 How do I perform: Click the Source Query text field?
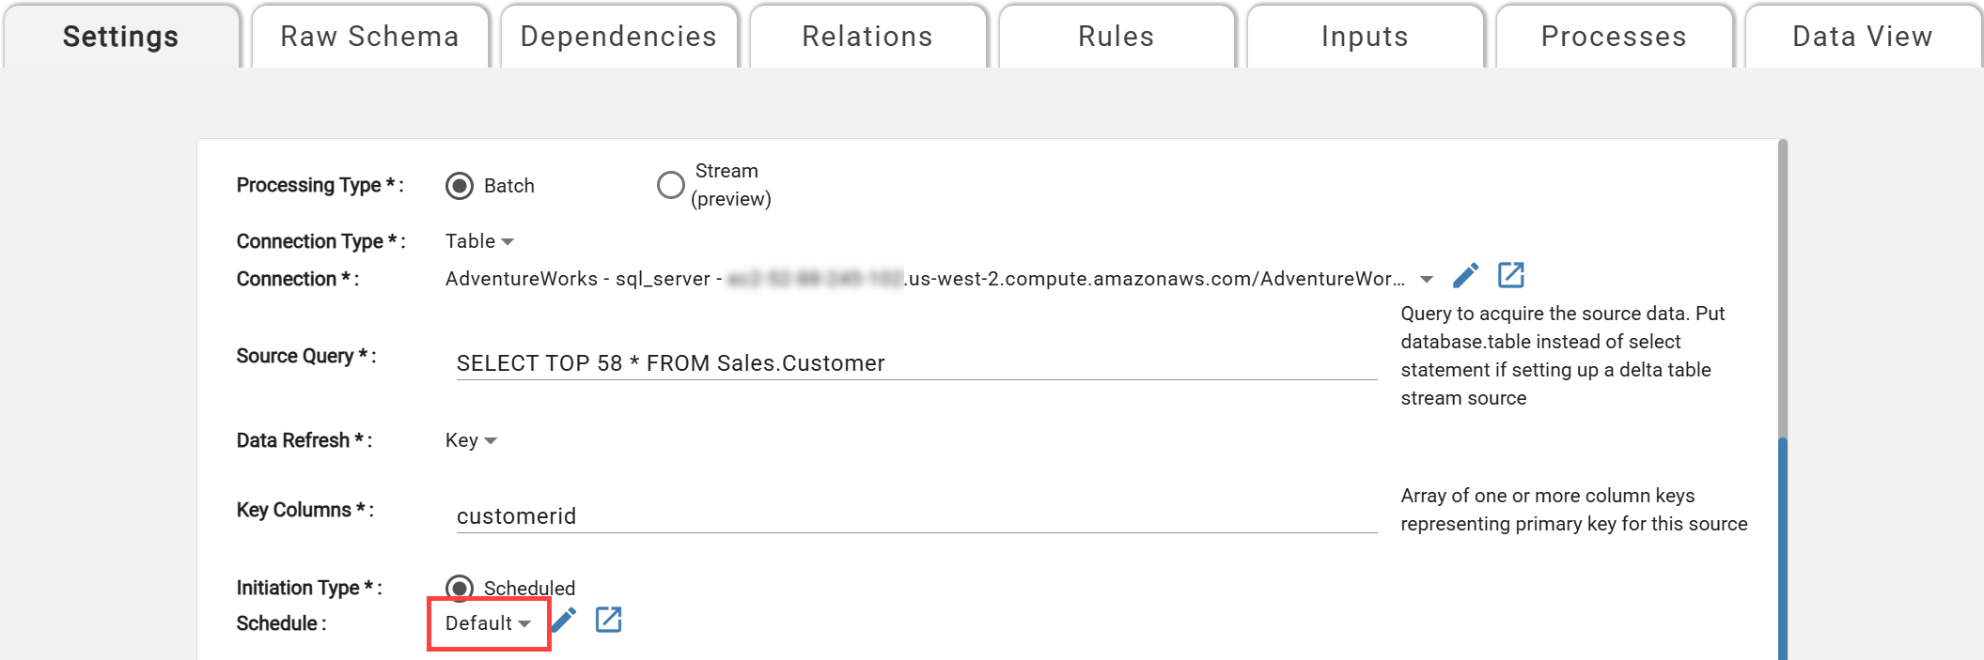pos(916,363)
